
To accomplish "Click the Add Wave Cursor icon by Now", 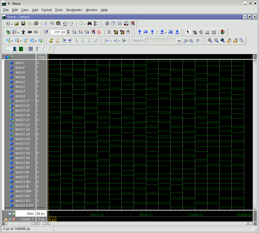I will pyautogui.click(x=14, y=214).
